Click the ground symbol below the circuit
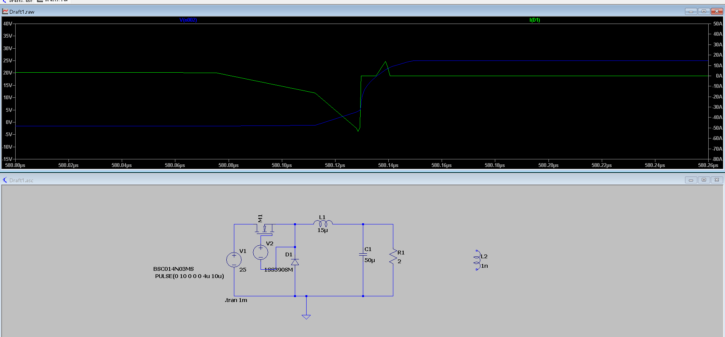This screenshot has width=725, height=337. (306, 316)
